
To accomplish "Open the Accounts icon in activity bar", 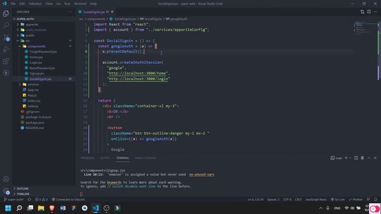I will tap(6, 179).
